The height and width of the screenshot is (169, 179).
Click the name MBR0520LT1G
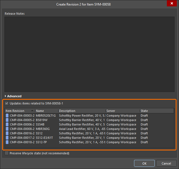click(46, 116)
